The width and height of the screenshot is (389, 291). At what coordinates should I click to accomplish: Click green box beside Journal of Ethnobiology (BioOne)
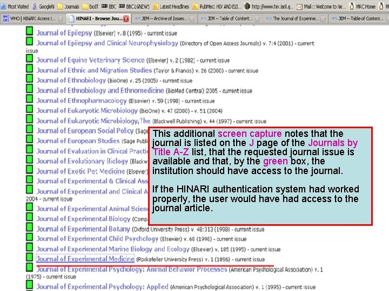click(30, 78)
